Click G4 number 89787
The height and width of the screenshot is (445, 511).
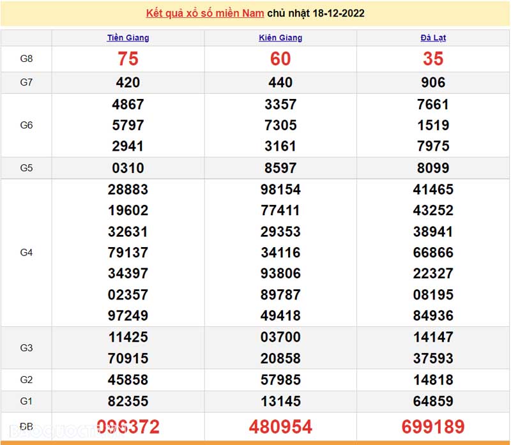(x=280, y=295)
